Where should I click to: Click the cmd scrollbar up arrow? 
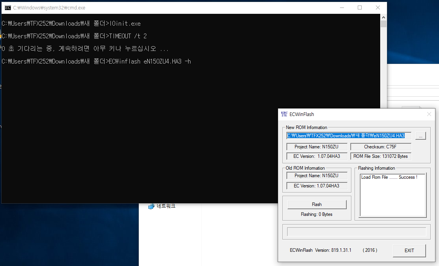(383, 17)
